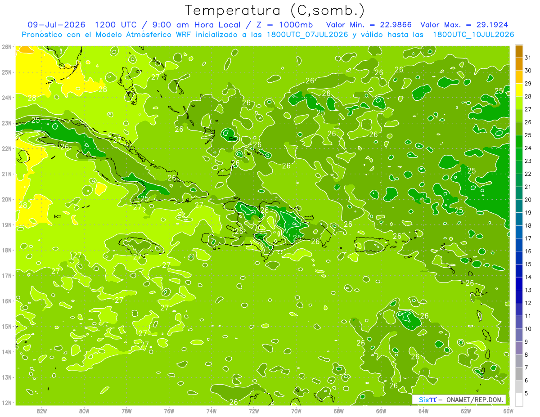Click the '72W' longitude label
540x417 pixels.
254,410
